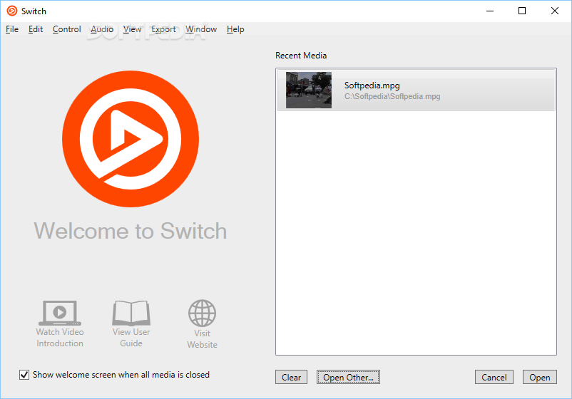Open the File menu
Viewport: 572px width, 399px height.
(12, 29)
